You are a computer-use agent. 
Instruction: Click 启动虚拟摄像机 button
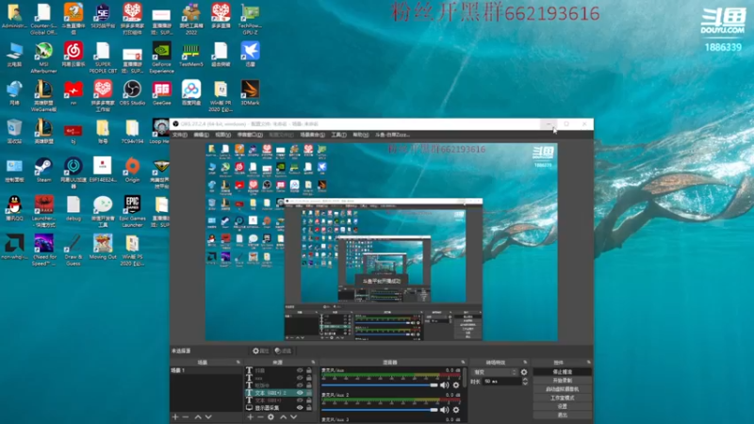(562, 389)
